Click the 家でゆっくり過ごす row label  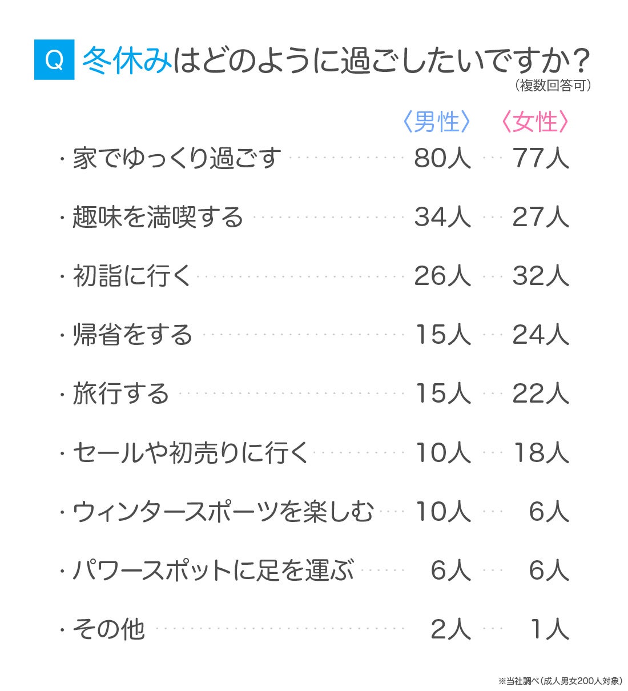[177, 158]
